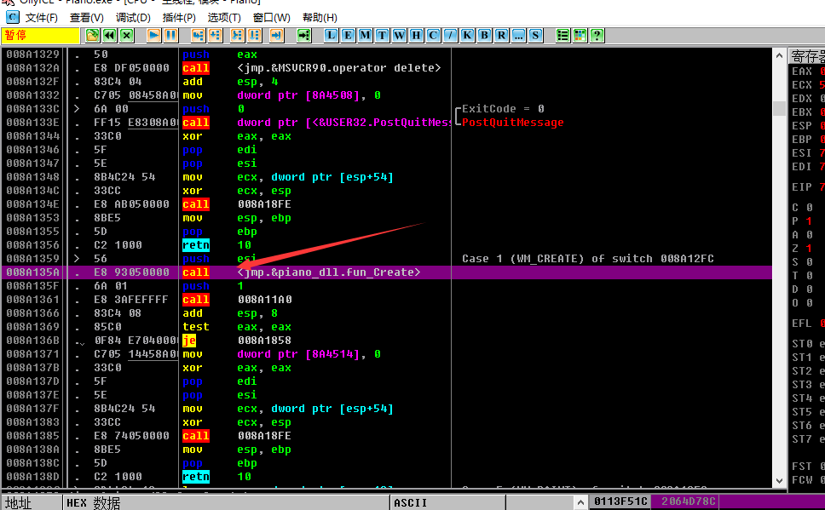The height and width of the screenshot is (510, 825).
Task: Open the 调试(D) menu
Action: (133, 17)
